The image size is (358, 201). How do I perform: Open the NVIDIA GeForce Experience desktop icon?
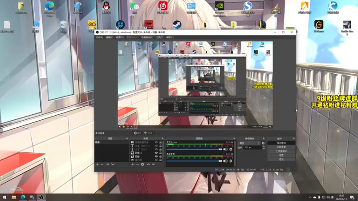pyautogui.click(x=220, y=8)
